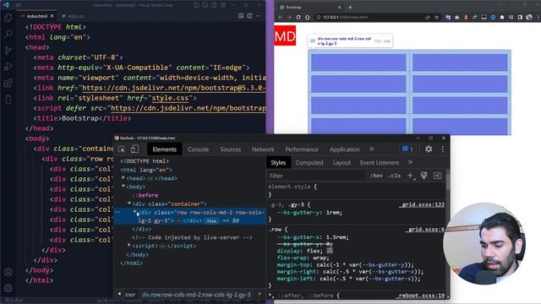The height and width of the screenshot is (304, 541).
Task: Switch to Computed sub-tab
Action: pos(309,163)
